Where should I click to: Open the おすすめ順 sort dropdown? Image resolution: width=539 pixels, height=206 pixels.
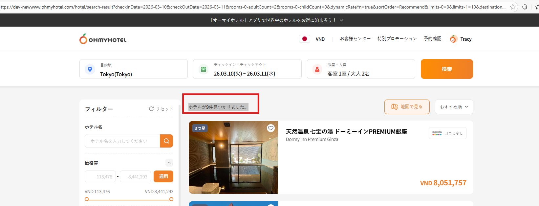(454, 107)
